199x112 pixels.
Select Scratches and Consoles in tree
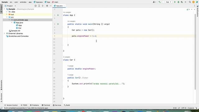[x=19, y=36]
